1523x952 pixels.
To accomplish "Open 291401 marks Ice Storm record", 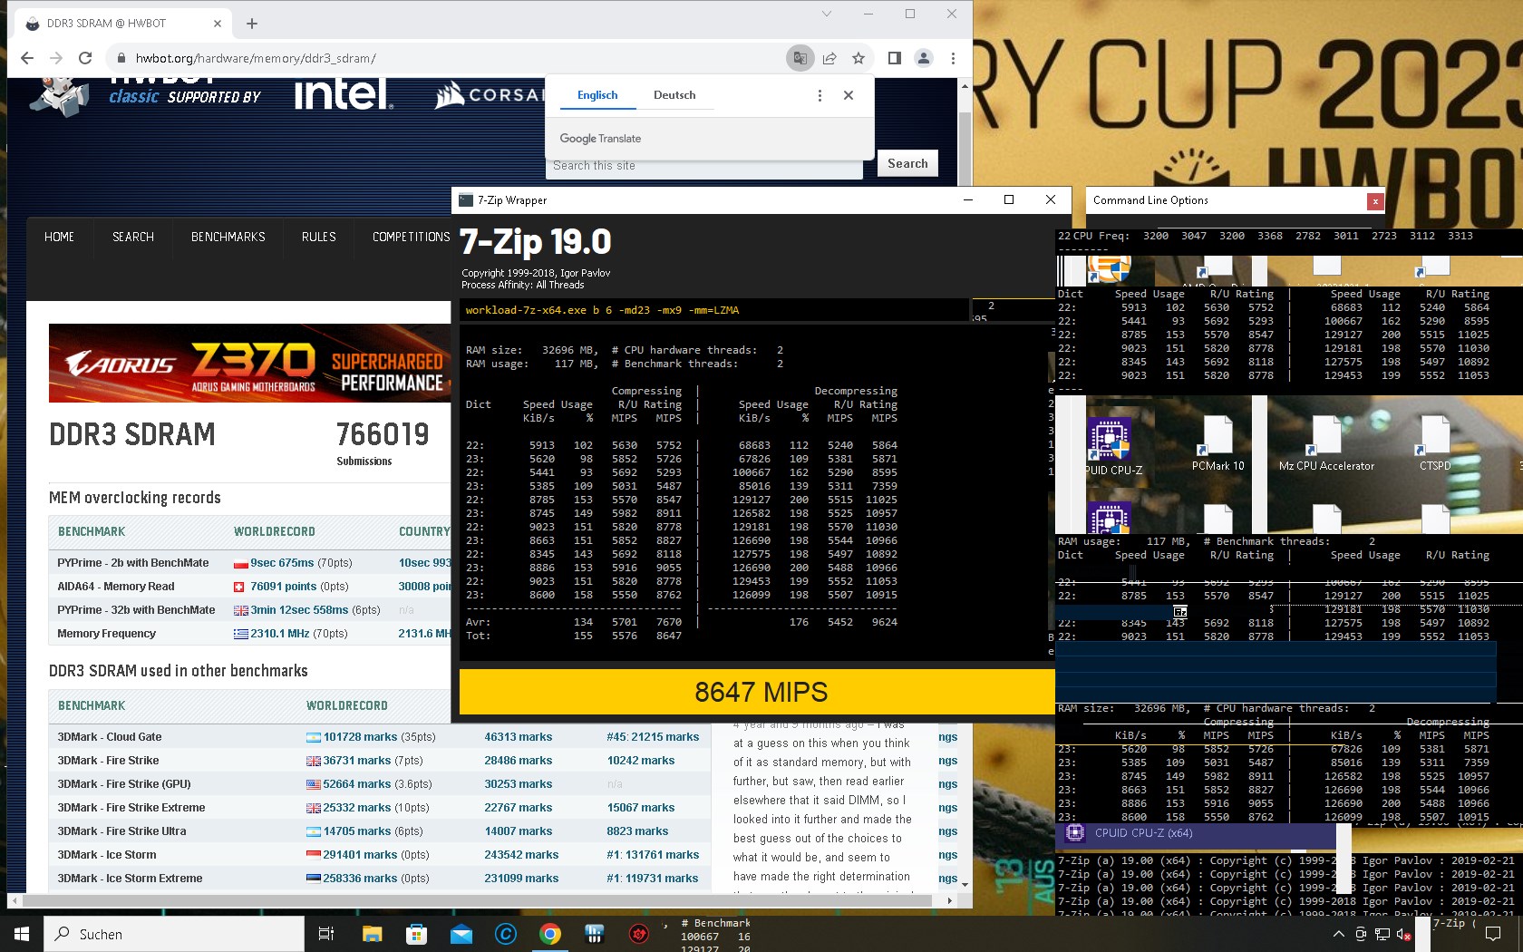I will tap(360, 855).
